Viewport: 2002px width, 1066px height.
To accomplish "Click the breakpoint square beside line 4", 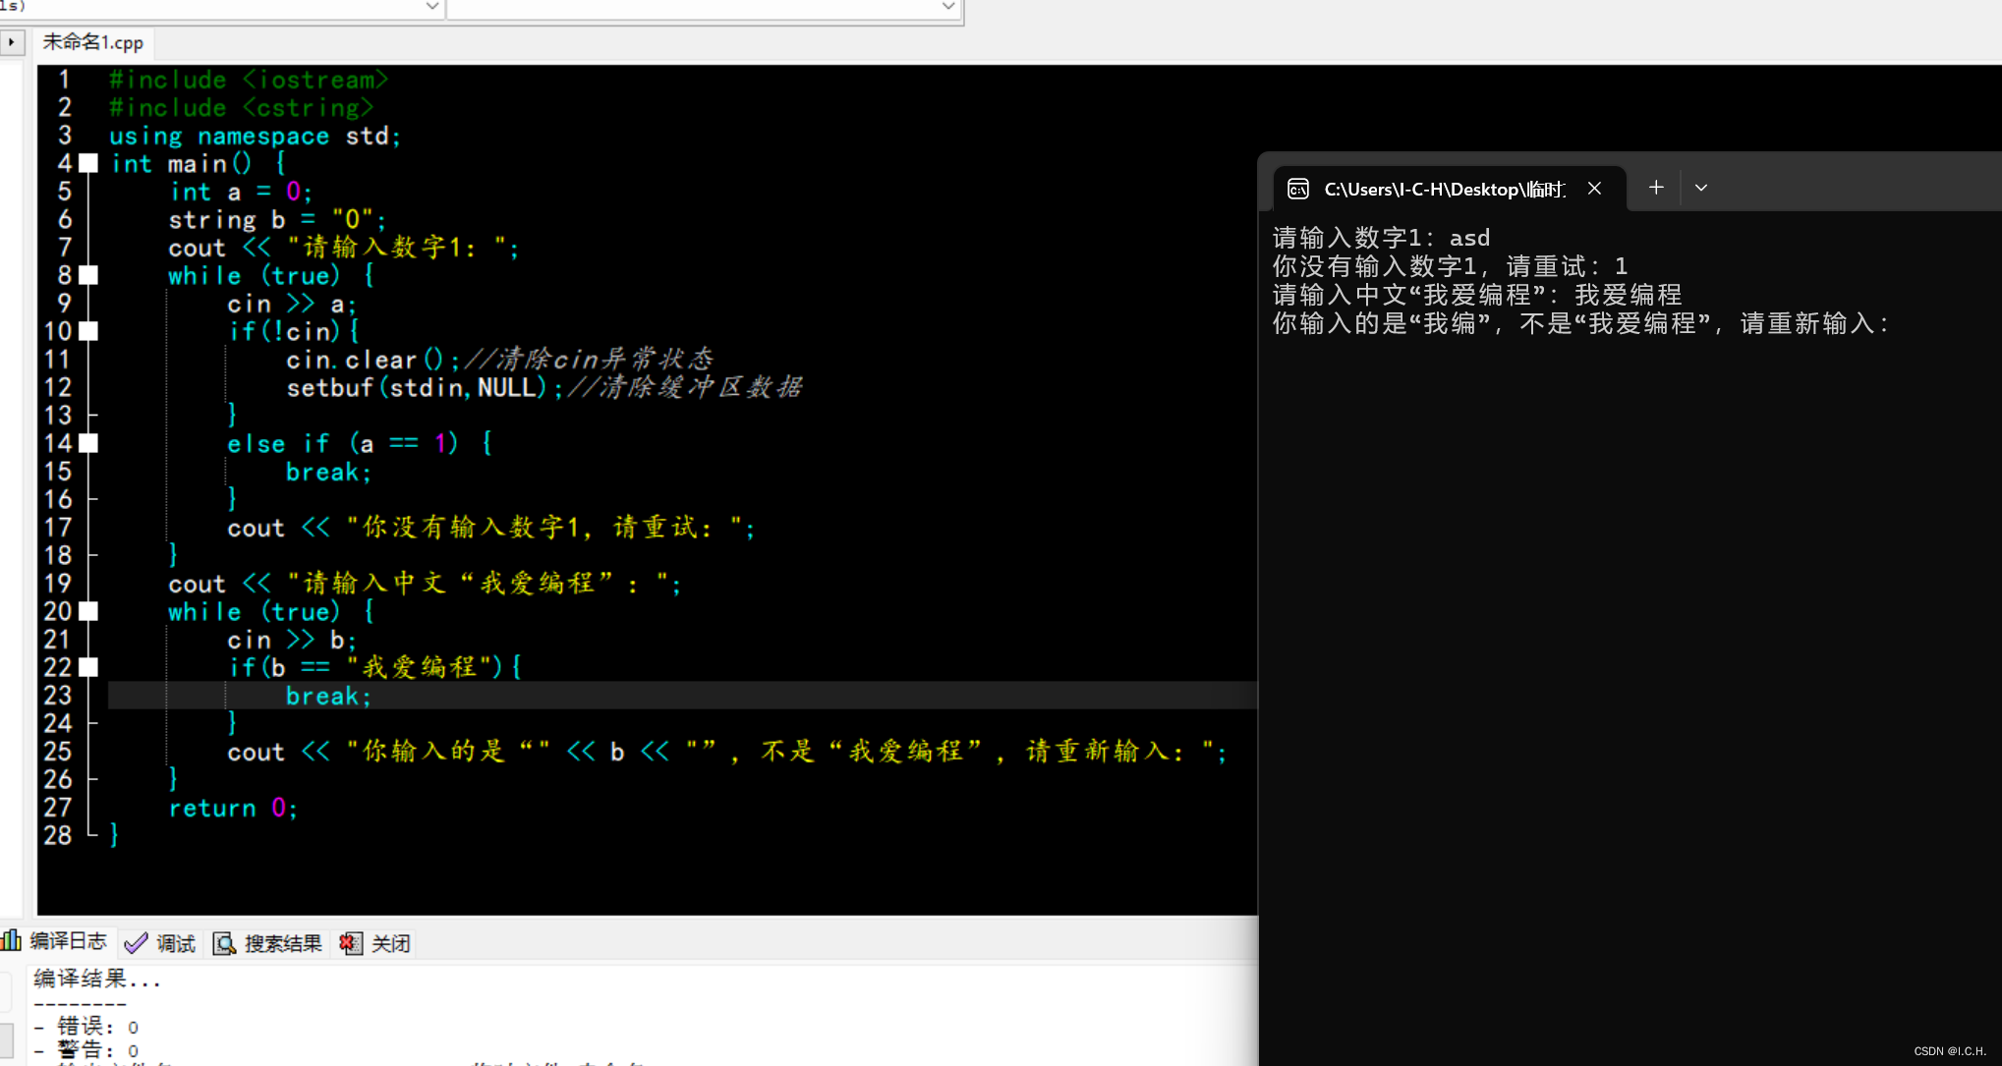I will (x=87, y=163).
